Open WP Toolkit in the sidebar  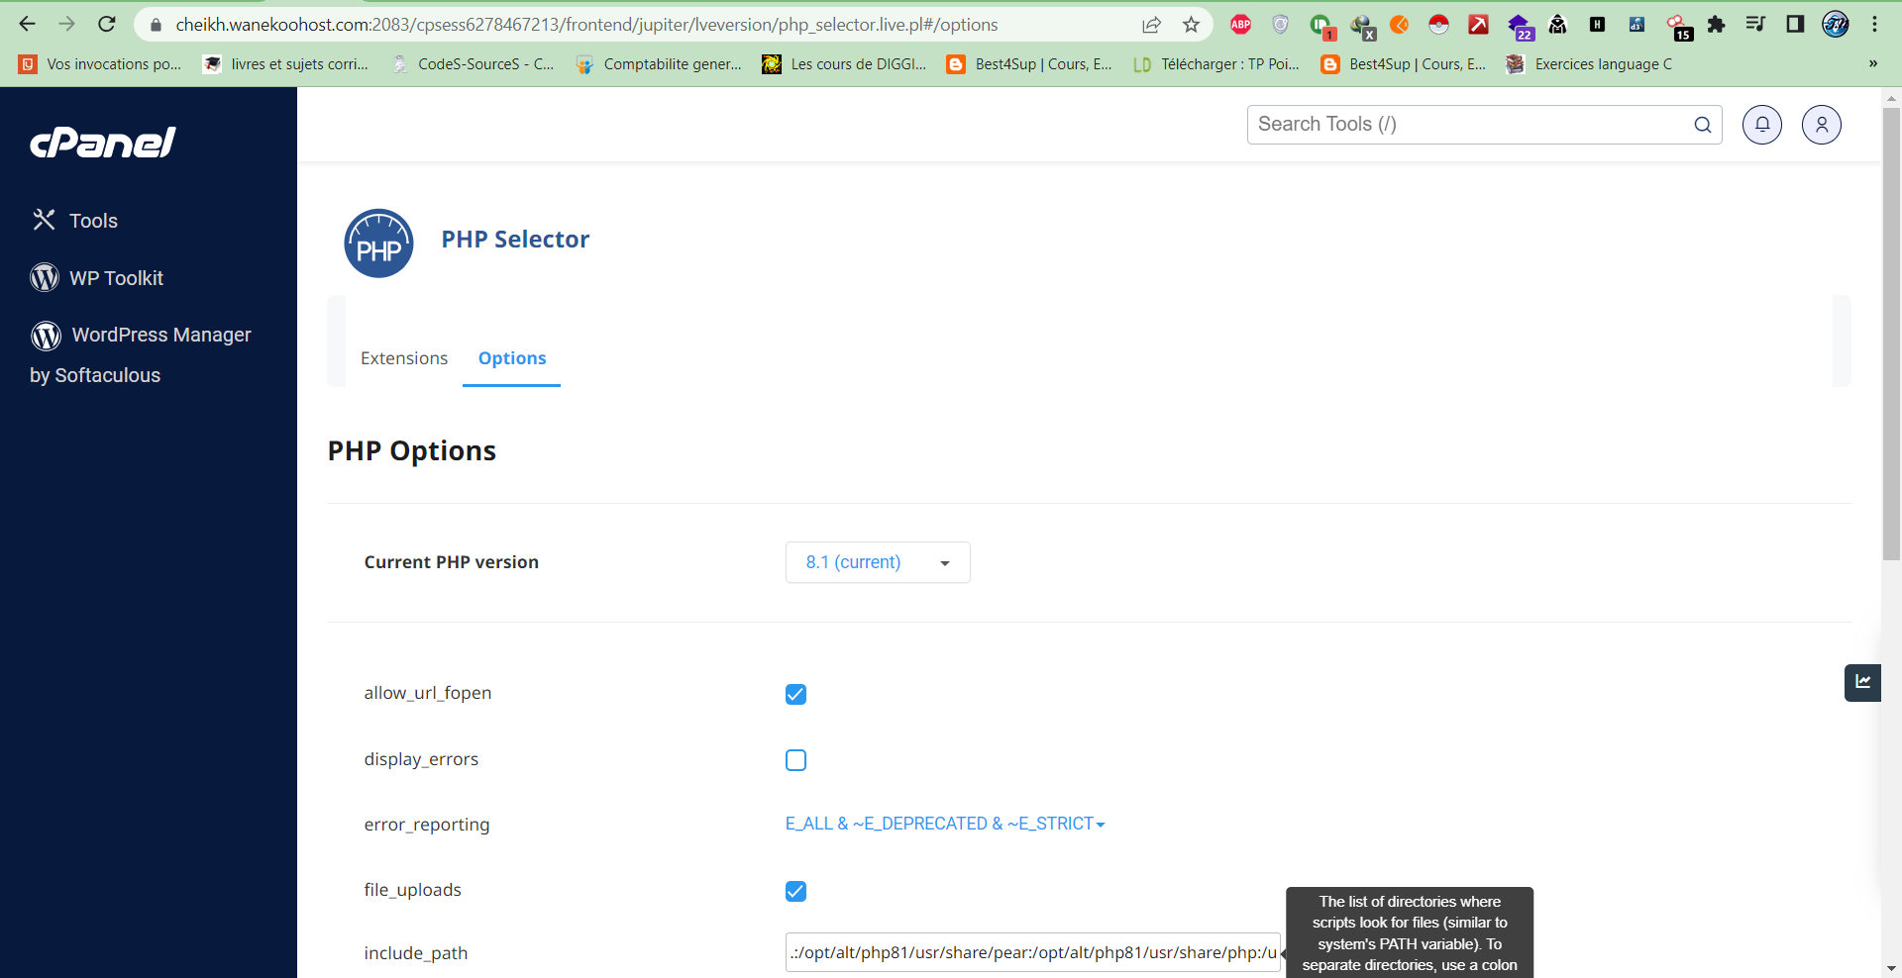point(116,278)
